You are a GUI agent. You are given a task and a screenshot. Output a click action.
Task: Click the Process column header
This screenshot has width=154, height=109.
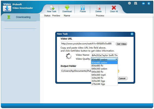(x=100, y=15)
